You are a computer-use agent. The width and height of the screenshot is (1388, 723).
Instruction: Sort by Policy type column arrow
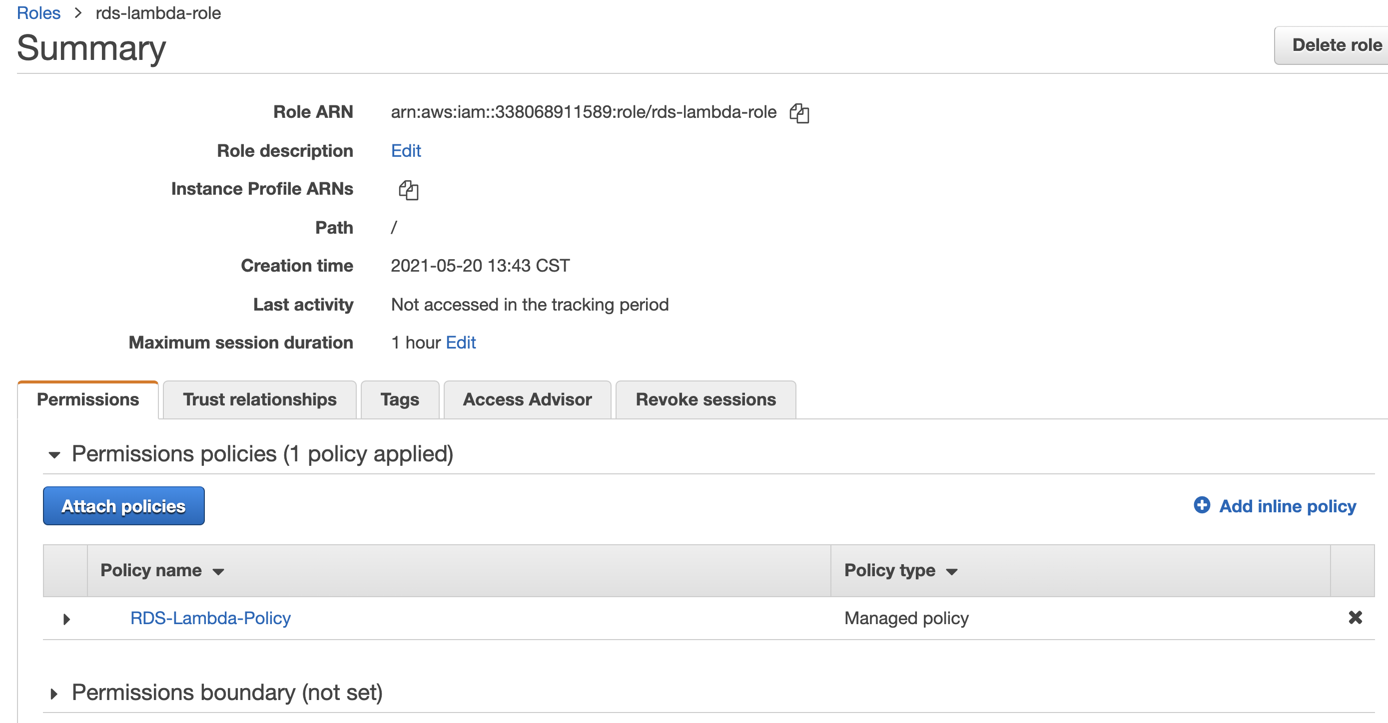tap(951, 572)
